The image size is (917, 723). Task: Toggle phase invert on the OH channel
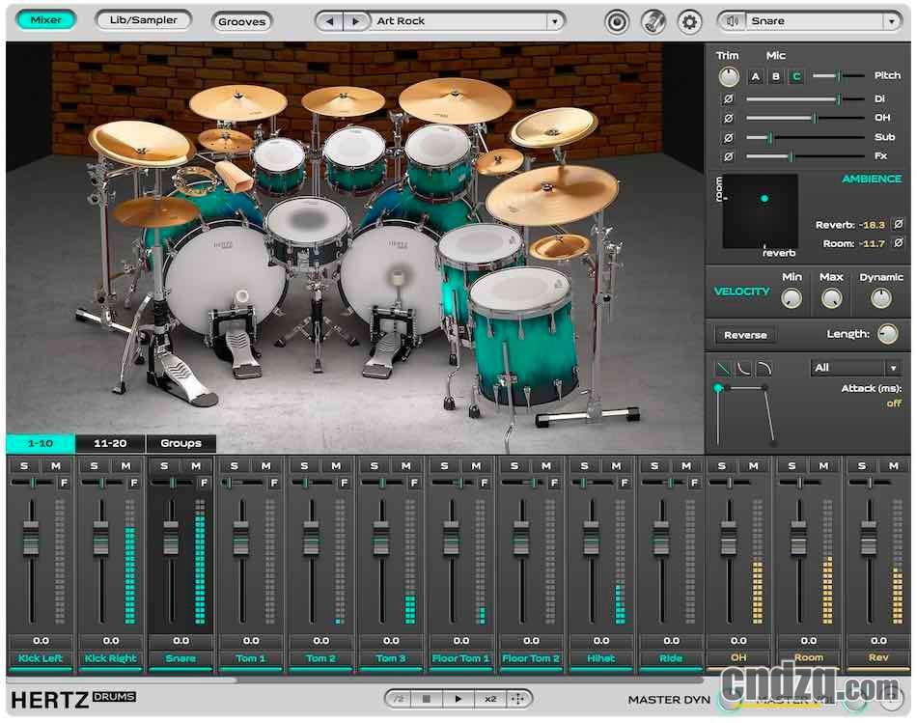coord(728,117)
